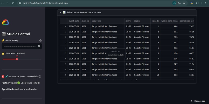Screen dimensions: 209x104
Task: Select row index 0 cell
Action: click(x=64, y=26)
